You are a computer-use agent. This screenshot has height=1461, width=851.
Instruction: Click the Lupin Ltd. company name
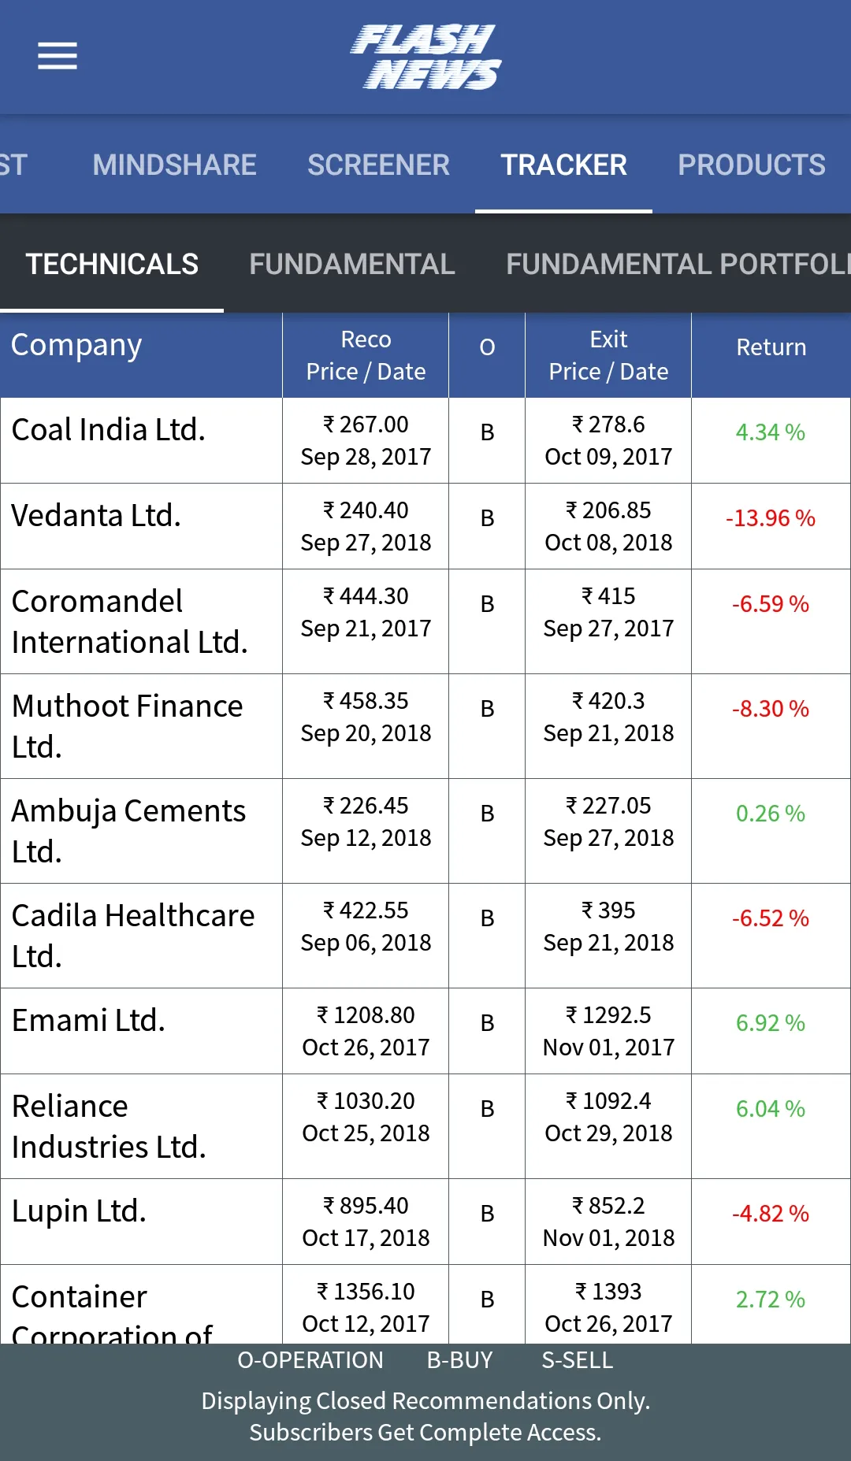click(79, 1211)
